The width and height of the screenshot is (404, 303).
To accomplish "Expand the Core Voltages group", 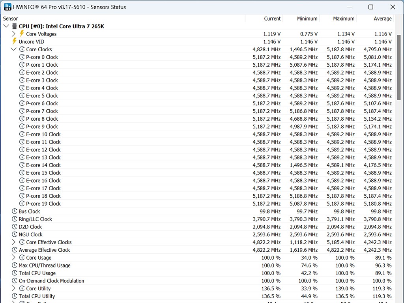I will [13, 34].
